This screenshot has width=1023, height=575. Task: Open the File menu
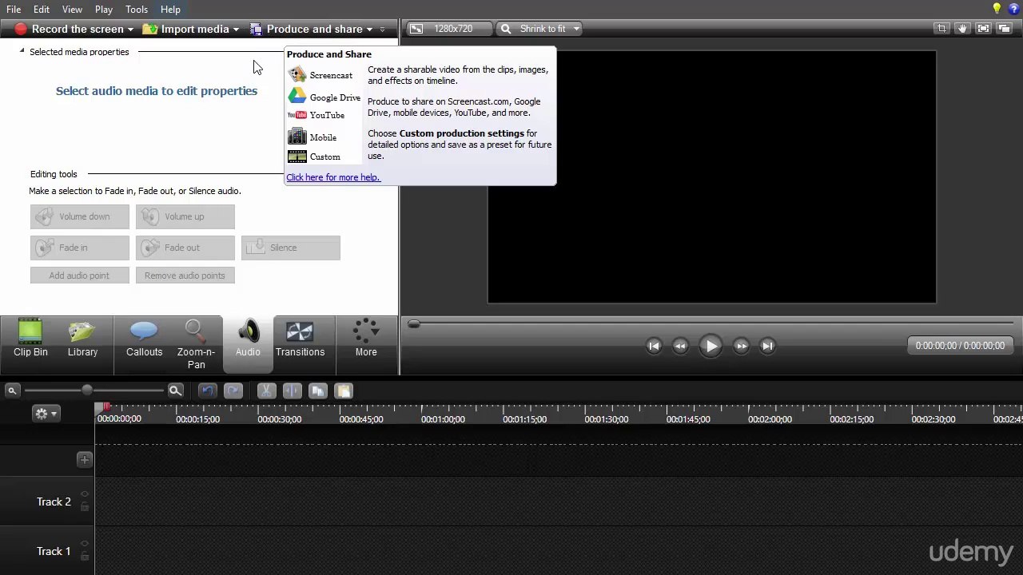coord(14,9)
